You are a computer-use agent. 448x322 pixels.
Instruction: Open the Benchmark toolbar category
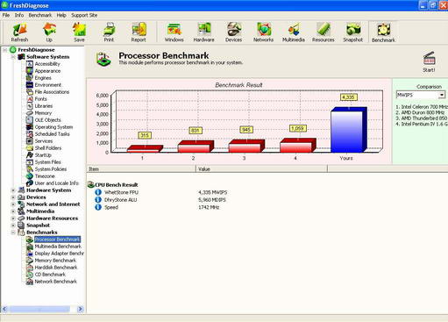[383, 32]
